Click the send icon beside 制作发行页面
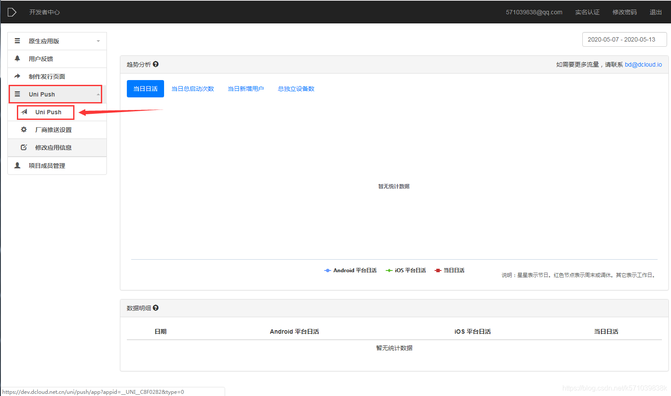Viewport: 671px width, 396px height. click(x=17, y=76)
